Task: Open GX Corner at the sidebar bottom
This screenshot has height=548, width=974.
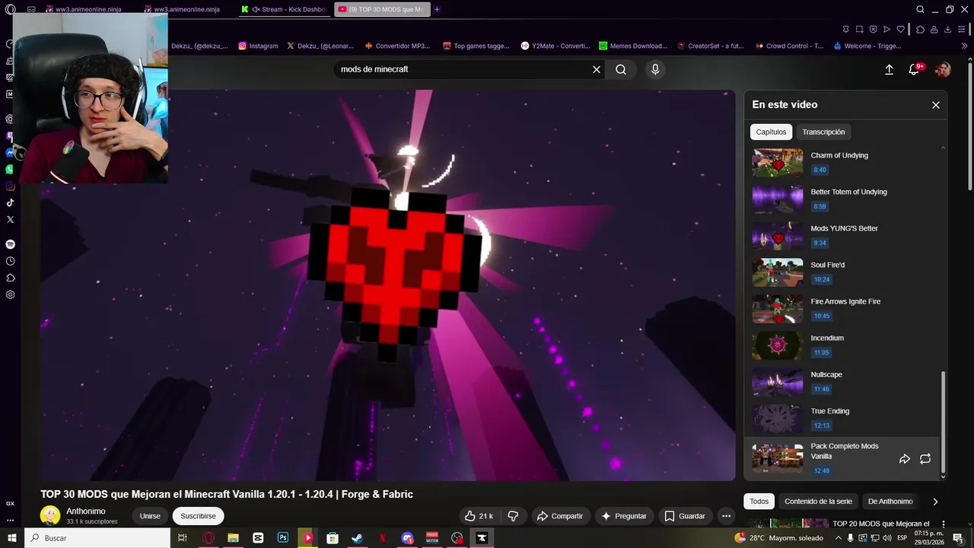Action: pyautogui.click(x=10, y=503)
